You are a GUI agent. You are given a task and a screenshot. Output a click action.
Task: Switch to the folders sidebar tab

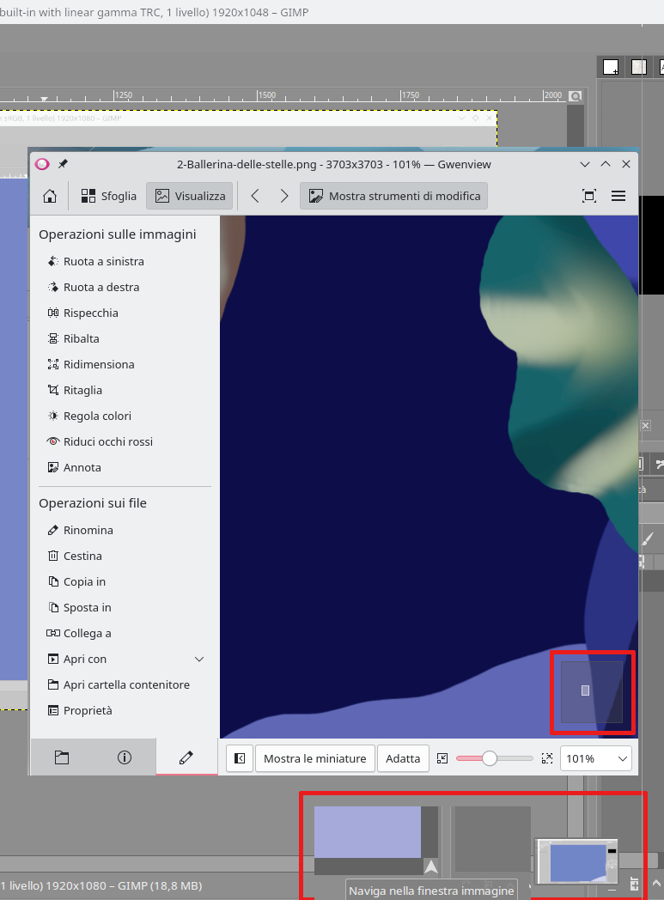coord(61,757)
